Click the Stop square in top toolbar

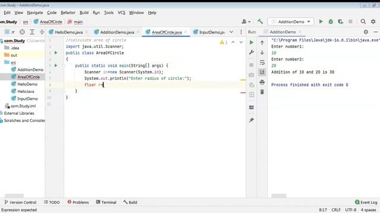click(350, 22)
